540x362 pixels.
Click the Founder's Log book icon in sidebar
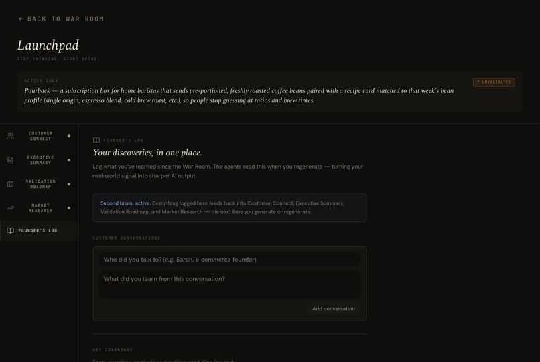(10, 231)
